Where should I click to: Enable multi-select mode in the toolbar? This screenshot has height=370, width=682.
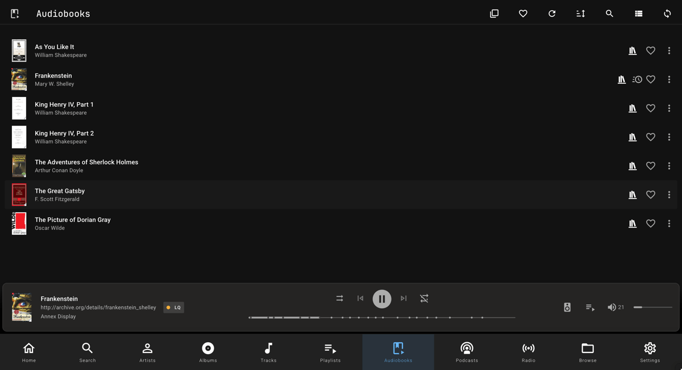(494, 13)
